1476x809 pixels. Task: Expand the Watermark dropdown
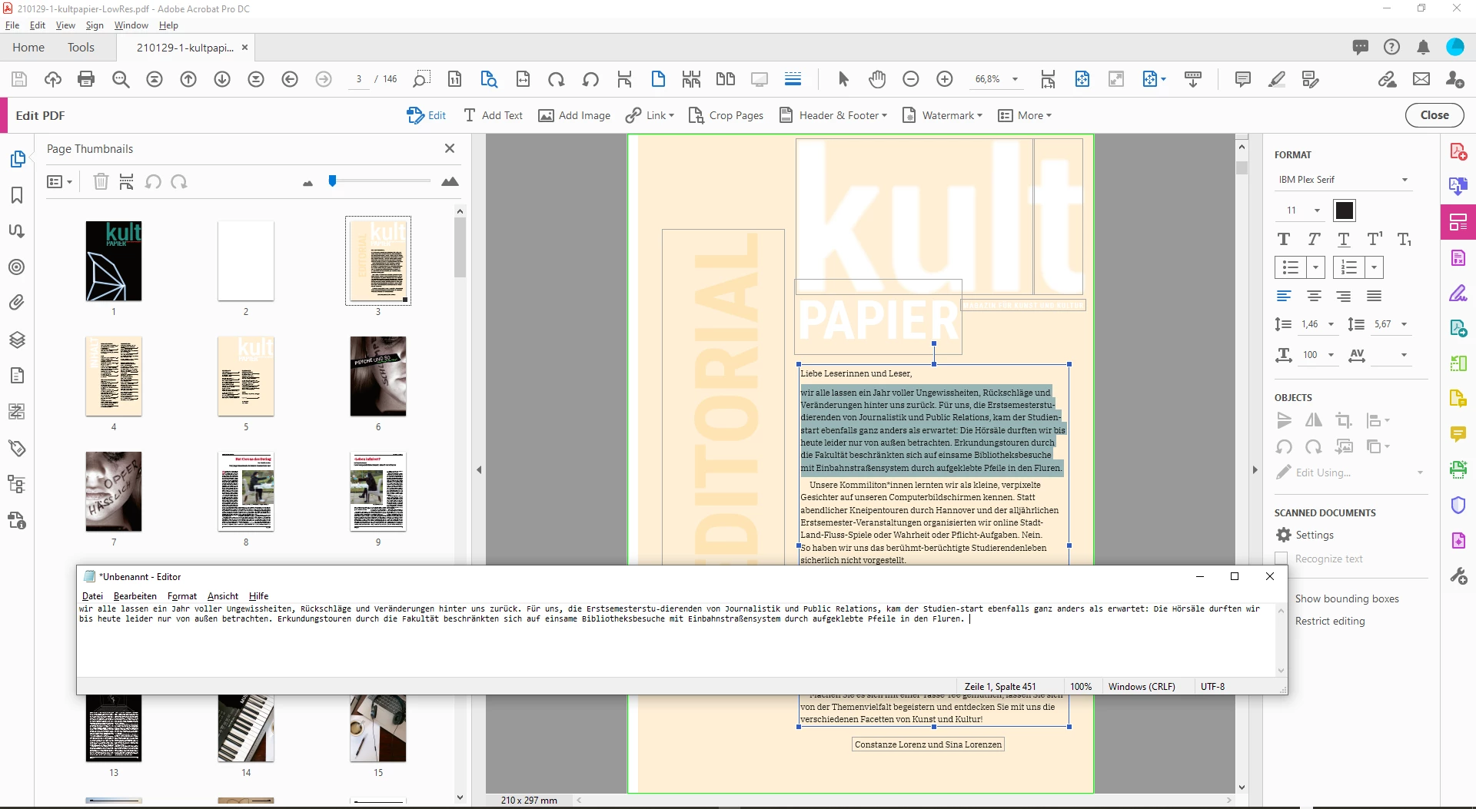click(x=942, y=115)
